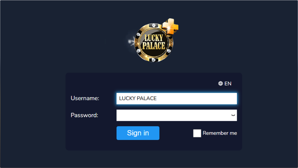Click the globe language icon
298x168 pixels.
pos(221,84)
